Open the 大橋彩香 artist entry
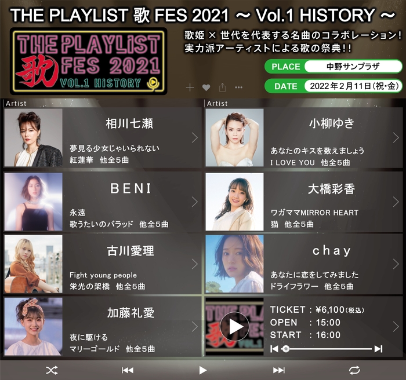The width and height of the screenshot is (406, 380). (304, 202)
